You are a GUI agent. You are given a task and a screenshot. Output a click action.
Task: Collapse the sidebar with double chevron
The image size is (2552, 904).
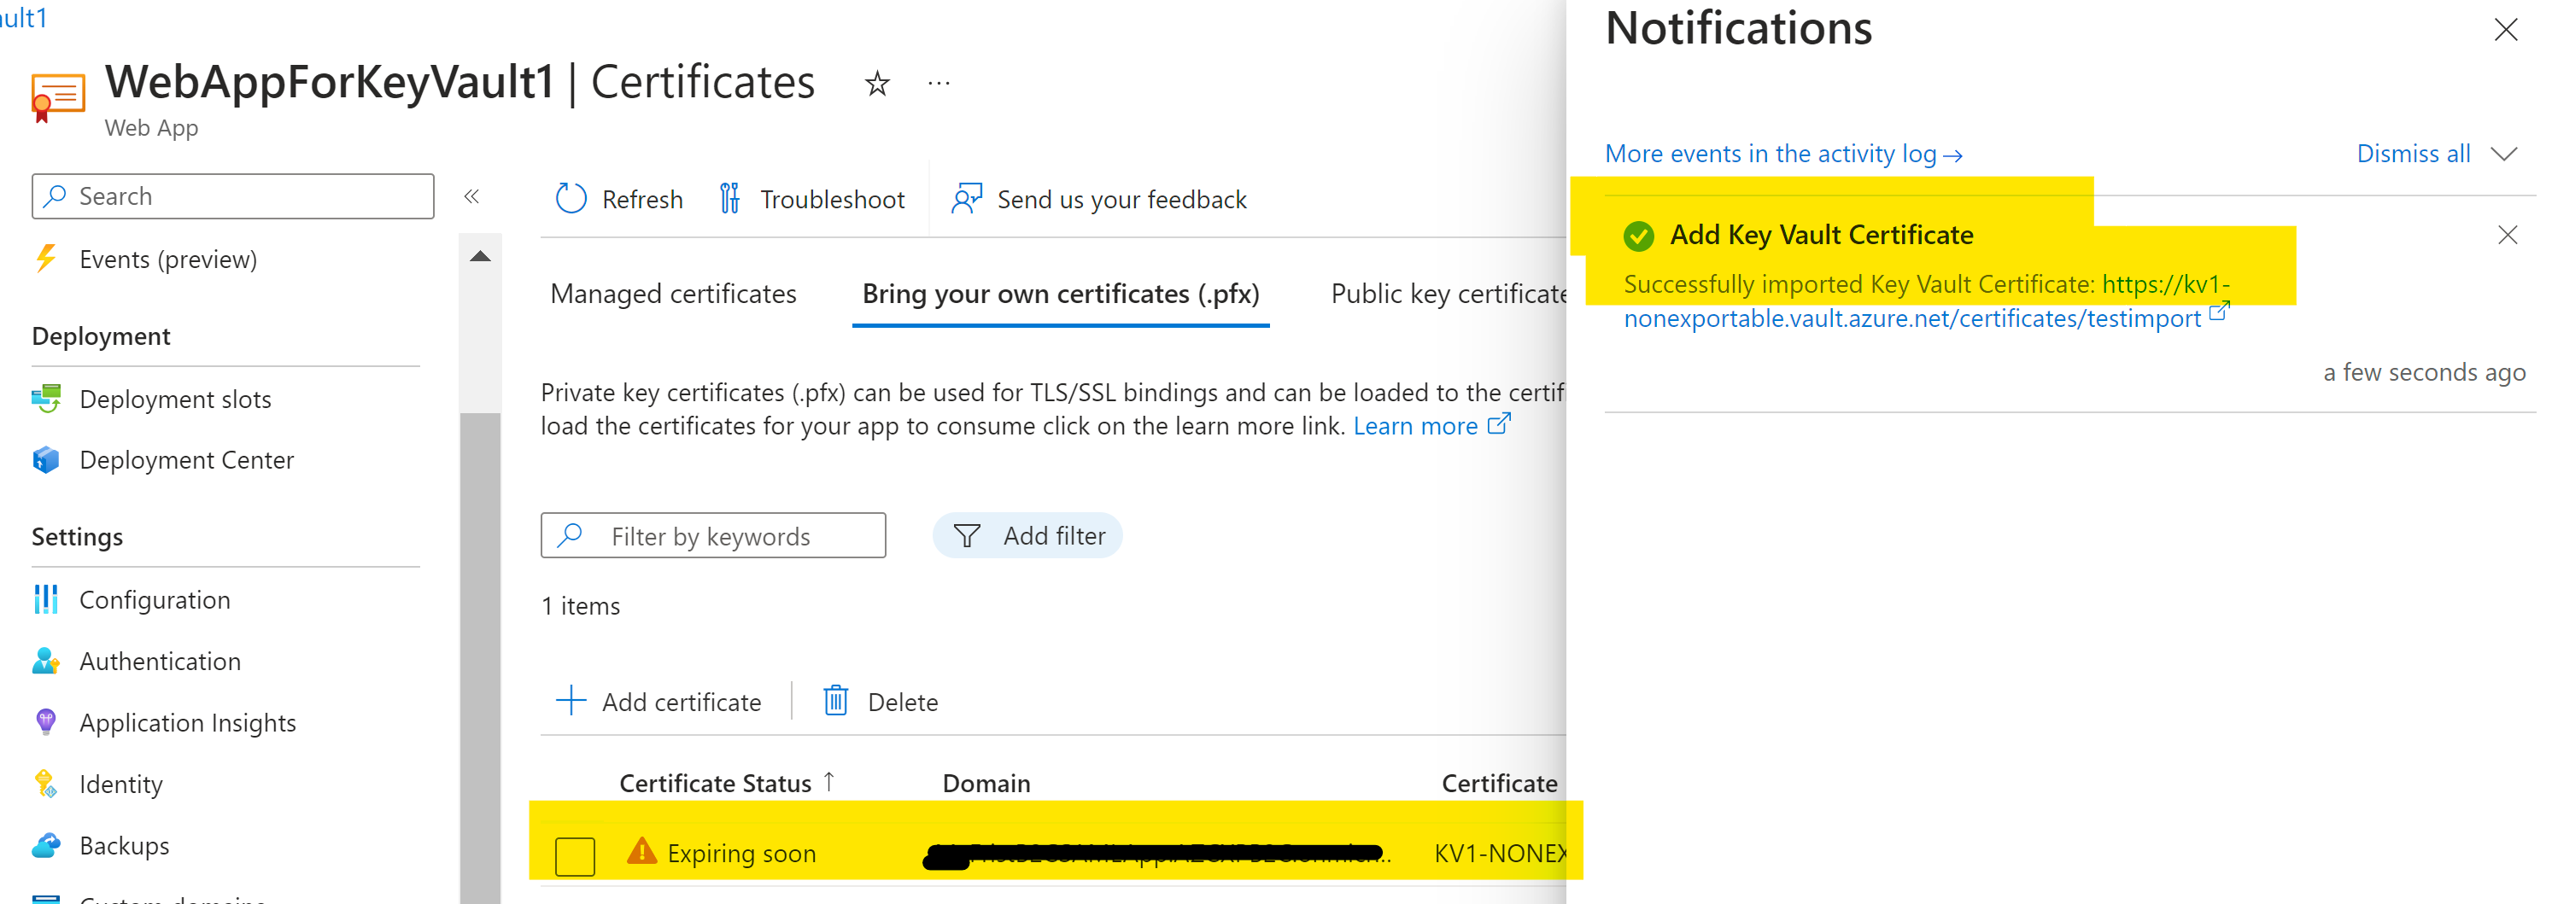(x=471, y=196)
